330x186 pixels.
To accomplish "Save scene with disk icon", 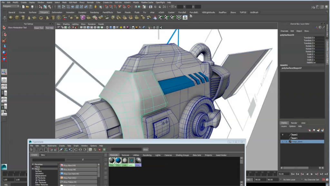I will tap(32, 7).
